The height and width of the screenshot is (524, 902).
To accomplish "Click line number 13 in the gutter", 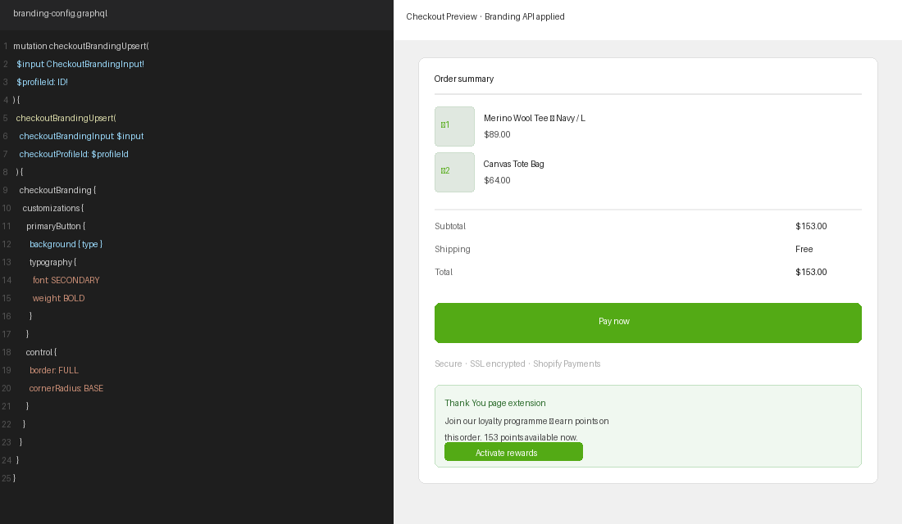I will pos(7,262).
